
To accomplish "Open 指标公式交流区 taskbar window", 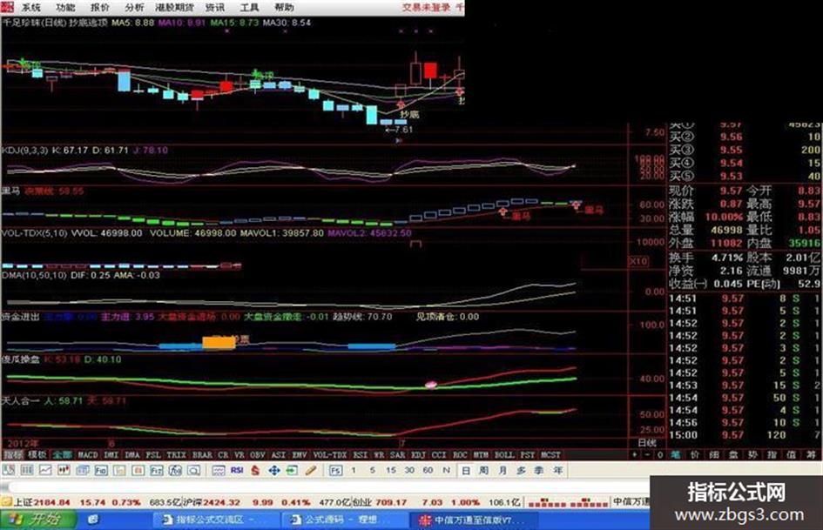I will [x=215, y=520].
